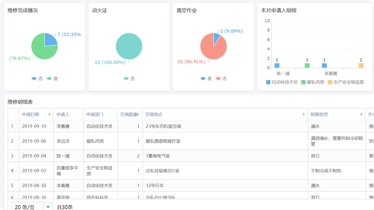Image resolution: width=374 pixels, height=210 pixels.
Task: Toggle 自动化技术员 series in bar chart legend
Action: 282,82
